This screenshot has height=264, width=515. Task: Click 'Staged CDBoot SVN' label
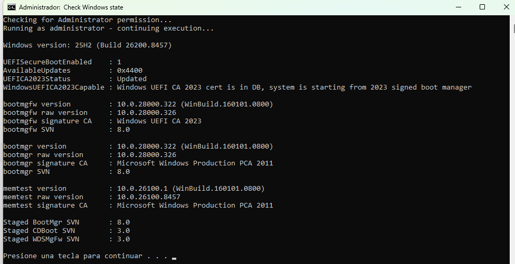coord(39,231)
